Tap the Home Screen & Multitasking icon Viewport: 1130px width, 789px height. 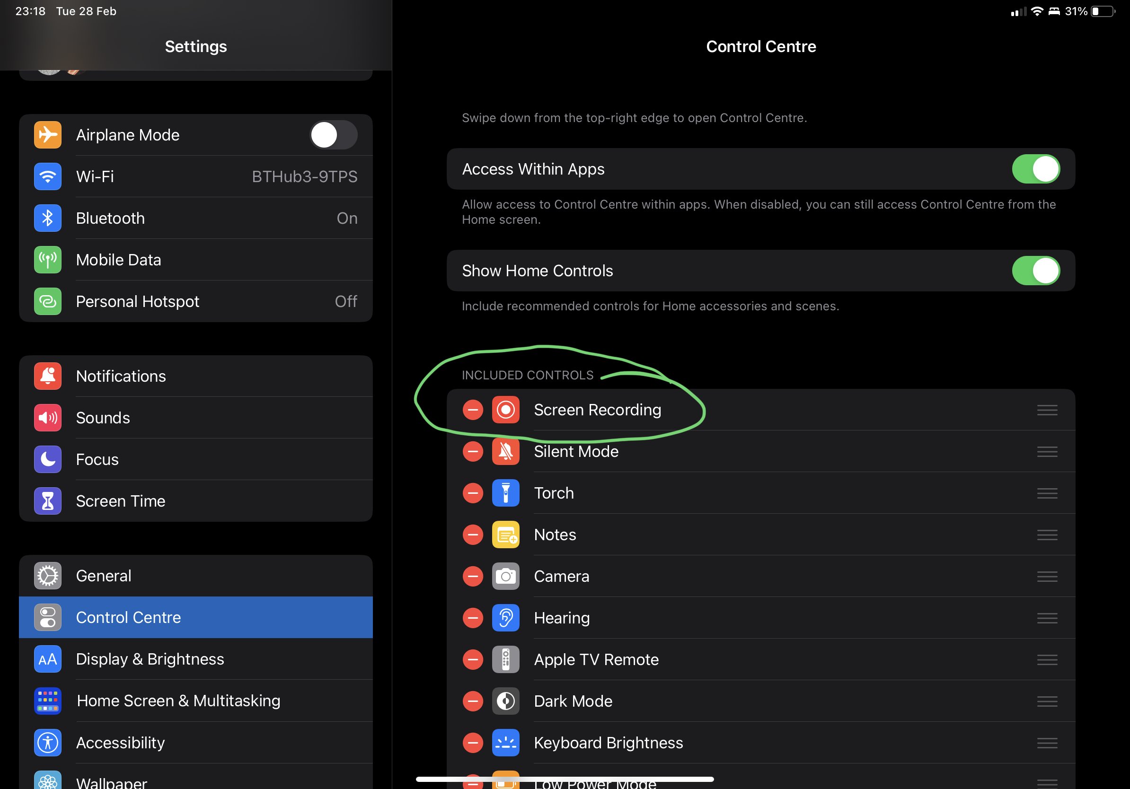tap(48, 701)
